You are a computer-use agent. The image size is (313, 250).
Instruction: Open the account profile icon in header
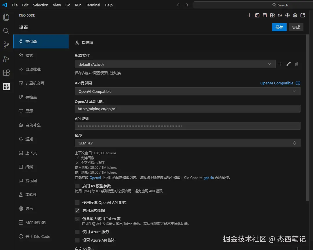(x=287, y=15)
